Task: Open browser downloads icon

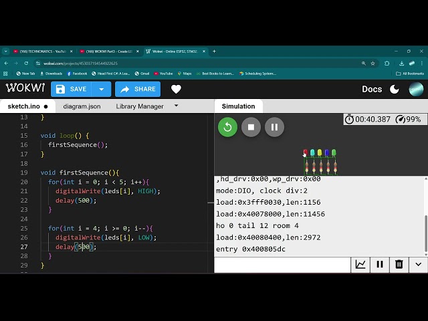Action: point(401,64)
